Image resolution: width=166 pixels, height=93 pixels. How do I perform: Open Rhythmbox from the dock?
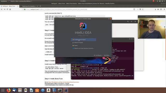click(x=26, y=90)
